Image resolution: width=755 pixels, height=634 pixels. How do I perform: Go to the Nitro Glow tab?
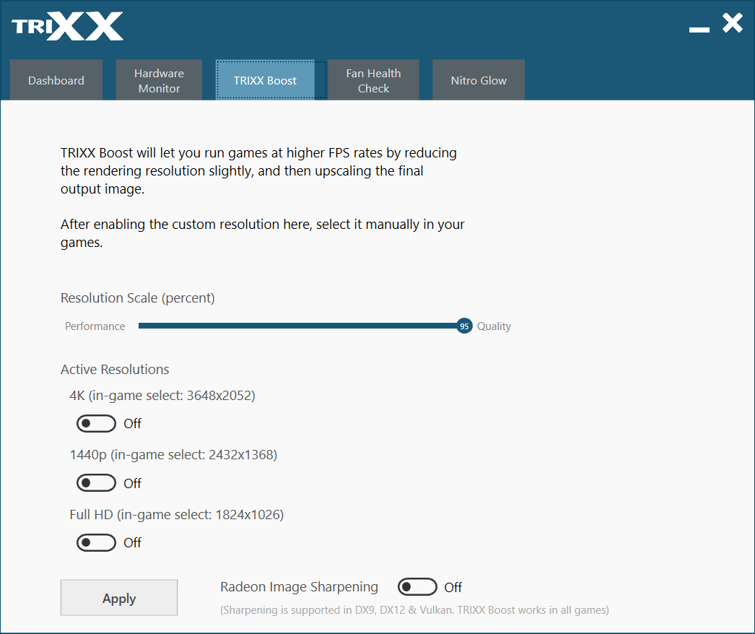(x=479, y=80)
